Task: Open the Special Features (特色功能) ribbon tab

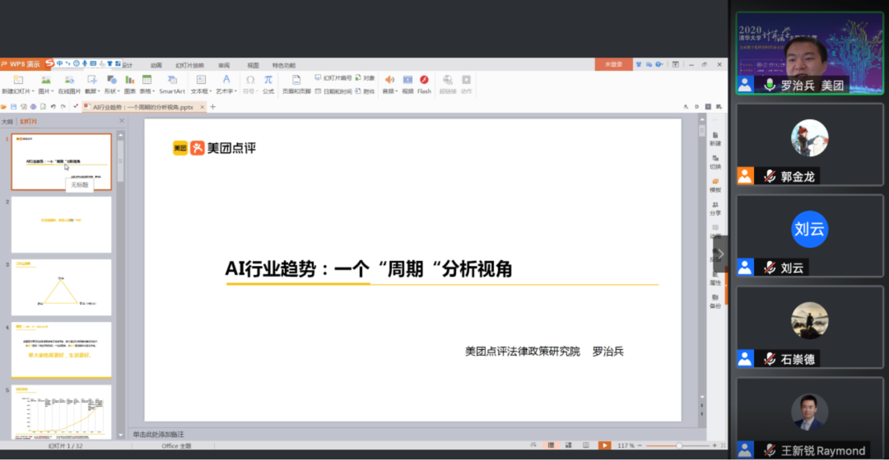Action: tap(283, 66)
